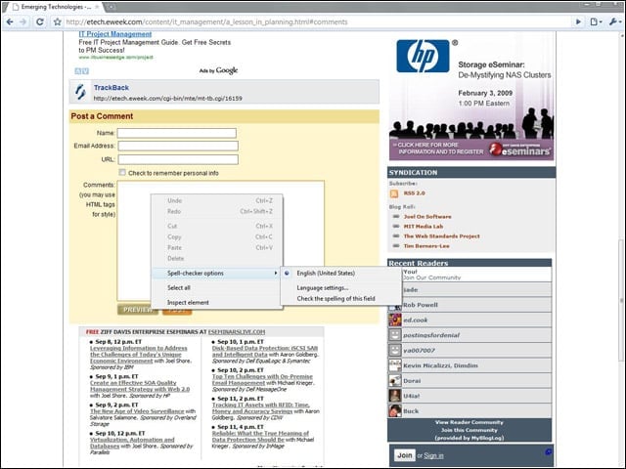Screen dimensions: 626x469
Task: Tick the 'Check to remember personal info' checkbox
Action: click(x=122, y=172)
